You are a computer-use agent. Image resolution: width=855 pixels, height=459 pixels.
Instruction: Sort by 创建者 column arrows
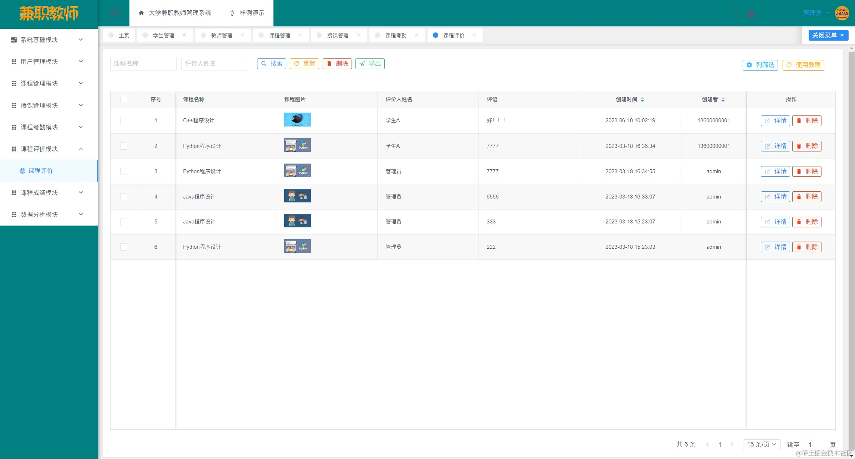723,99
